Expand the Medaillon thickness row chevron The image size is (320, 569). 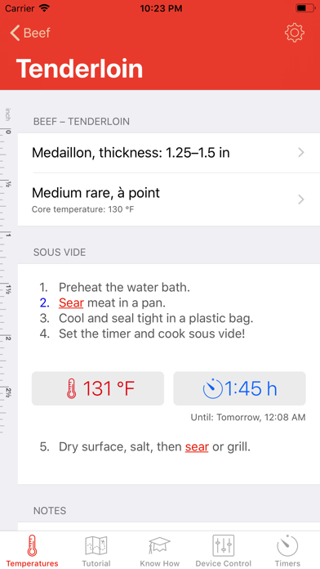pos(300,153)
